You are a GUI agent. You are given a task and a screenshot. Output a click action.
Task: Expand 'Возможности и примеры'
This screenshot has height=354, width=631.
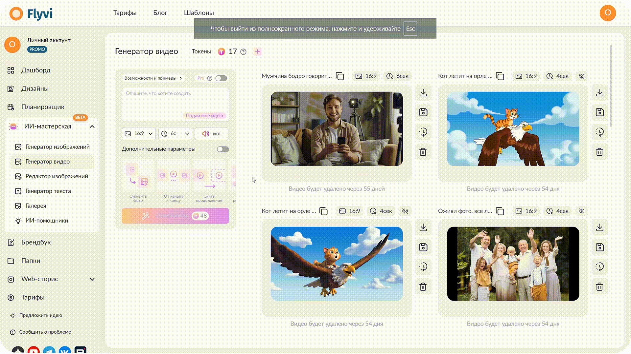[x=153, y=78]
